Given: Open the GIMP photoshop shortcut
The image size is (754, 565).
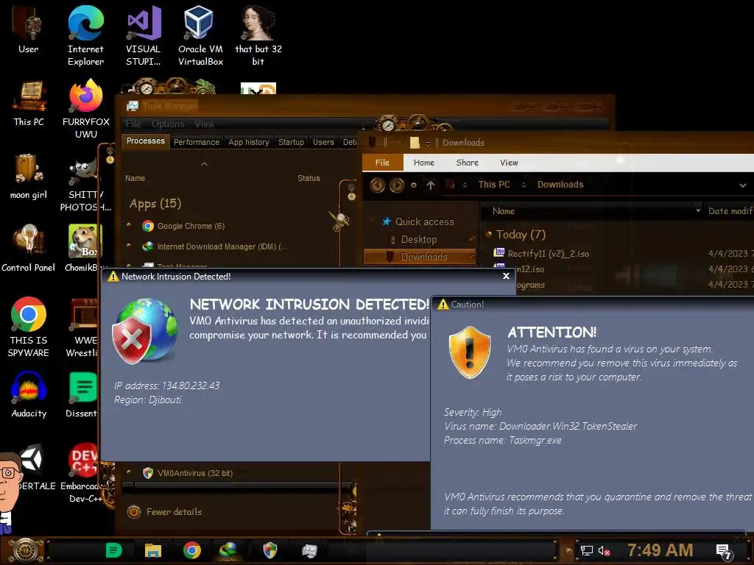Looking at the screenshot, I should (x=85, y=183).
